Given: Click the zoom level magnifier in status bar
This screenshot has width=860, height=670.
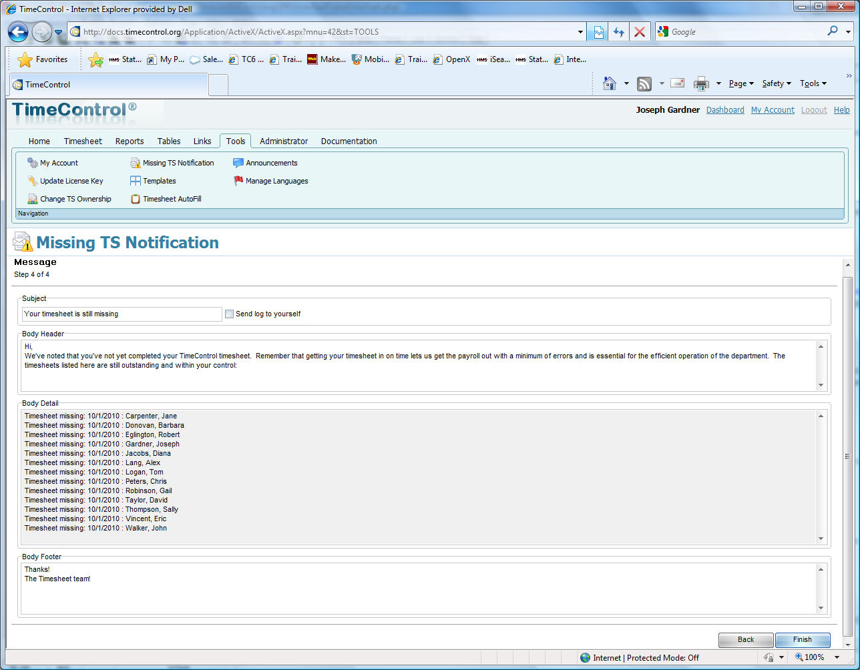Looking at the screenshot, I should [x=799, y=657].
